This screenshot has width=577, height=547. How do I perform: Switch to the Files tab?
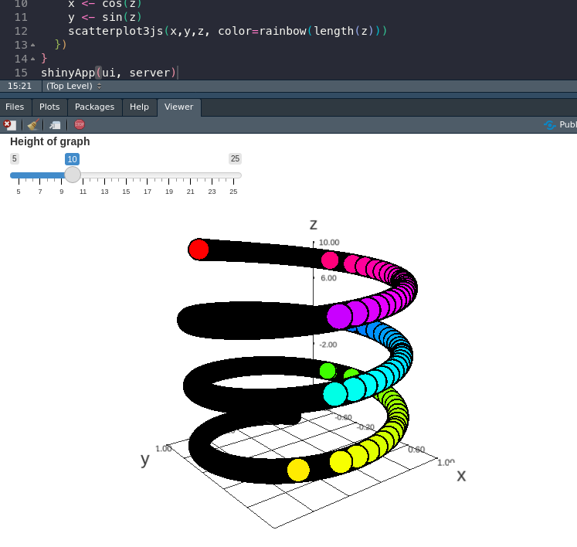[15, 107]
